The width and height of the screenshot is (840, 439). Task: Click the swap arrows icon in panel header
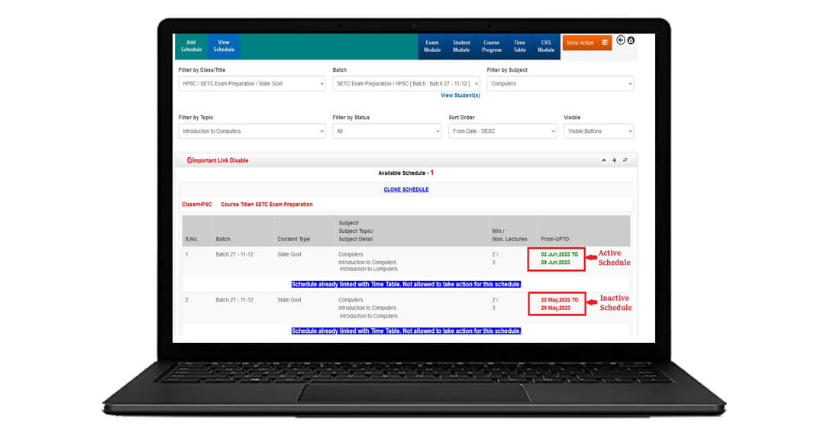point(625,160)
